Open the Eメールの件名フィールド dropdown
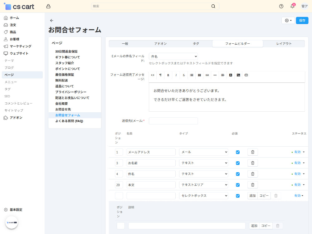The width and height of the screenshot is (312, 234). [173, 56]
